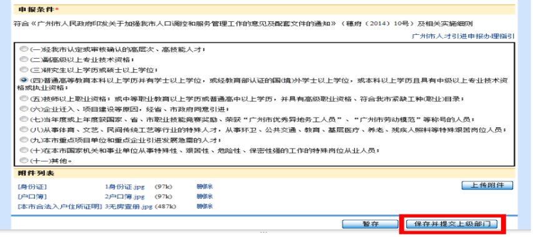
Task: Select option (六) 企业迁入、项目建设
Action: 24,109
